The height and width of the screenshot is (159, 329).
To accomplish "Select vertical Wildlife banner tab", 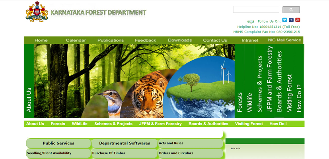I will click(249, 81).
